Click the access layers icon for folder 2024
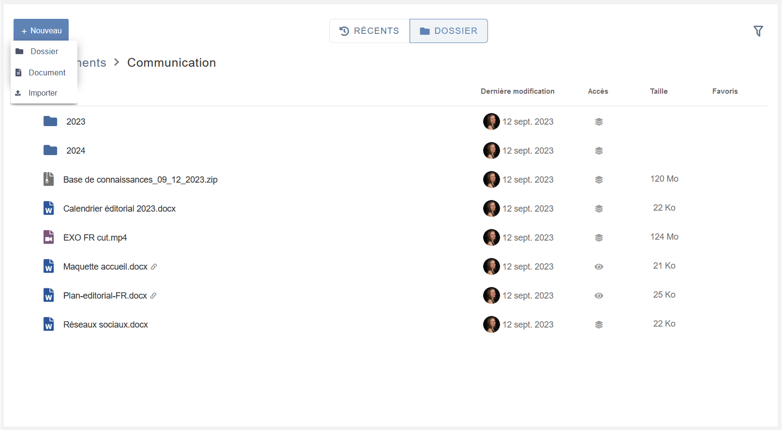 (x=599, y=151)
